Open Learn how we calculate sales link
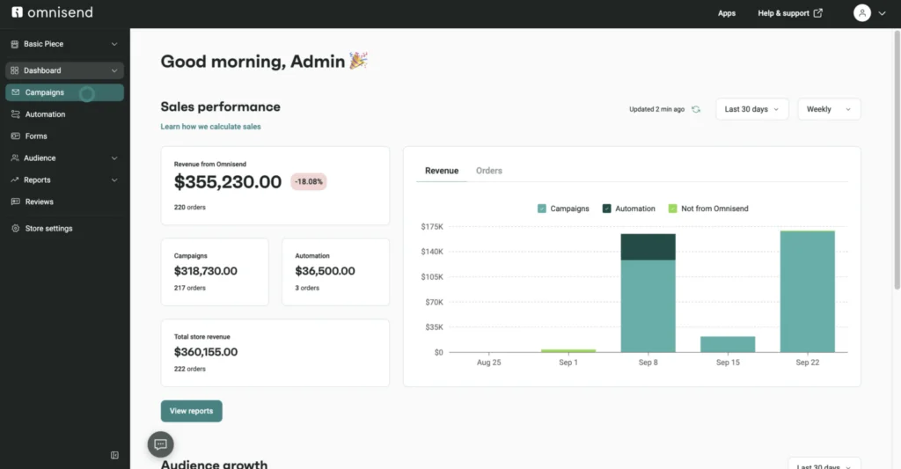The height and width of the screenshot is (469, 901). tap(210, 127)
